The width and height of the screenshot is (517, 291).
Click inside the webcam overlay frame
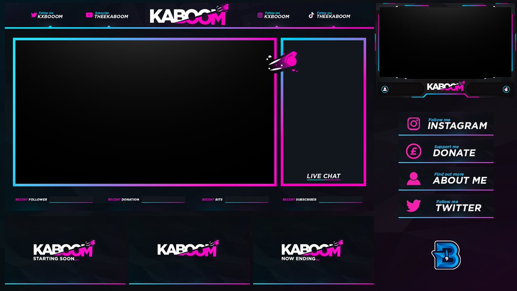pos(446,42)
